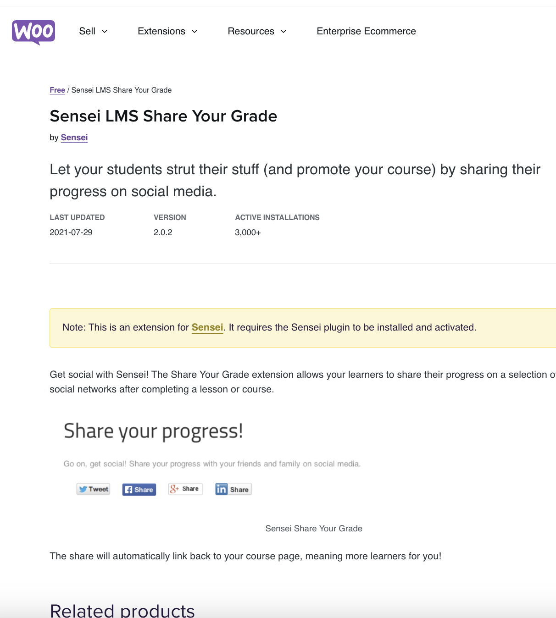Open the Sensei author link
The image size is (556, 618).
pos(74,138)
